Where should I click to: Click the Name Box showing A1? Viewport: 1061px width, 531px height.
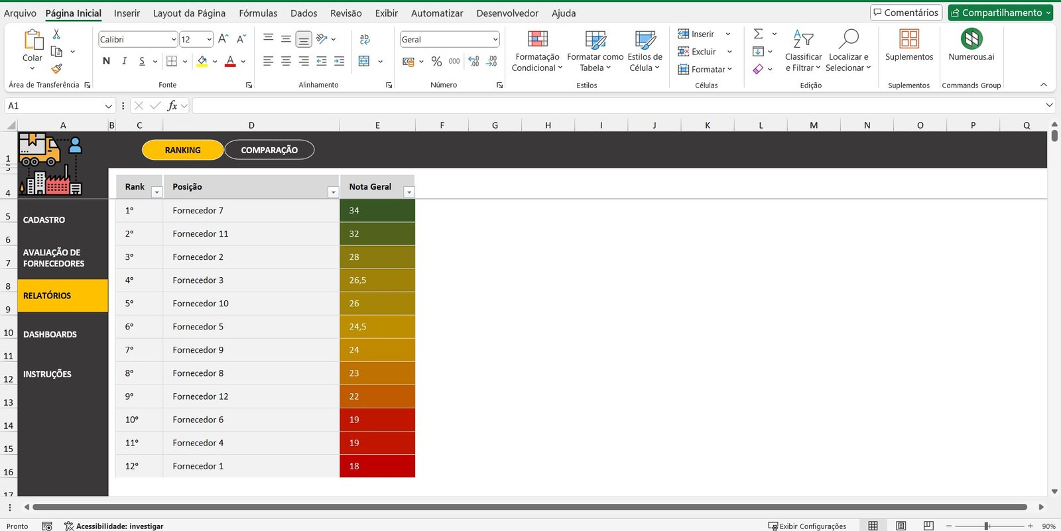point(53,106)
